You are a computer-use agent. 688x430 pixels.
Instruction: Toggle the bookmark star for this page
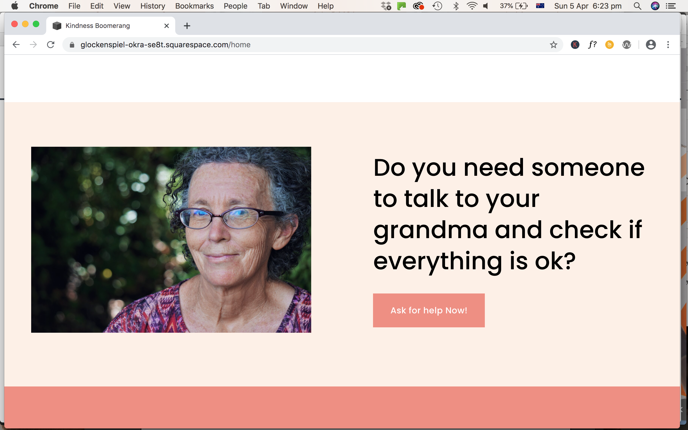click(x=553, y=44)
